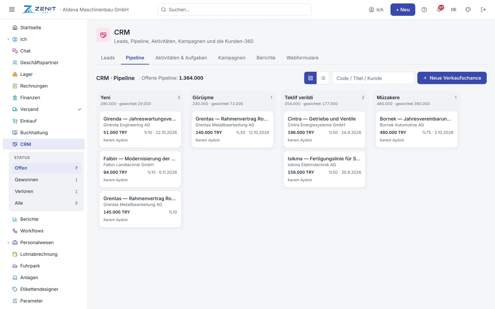
Task: Open the help question mark icon
Action: coord(424,10)
